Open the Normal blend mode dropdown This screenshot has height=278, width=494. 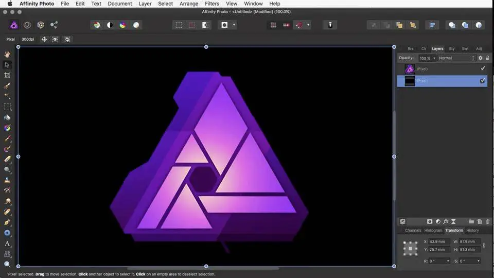456,58
